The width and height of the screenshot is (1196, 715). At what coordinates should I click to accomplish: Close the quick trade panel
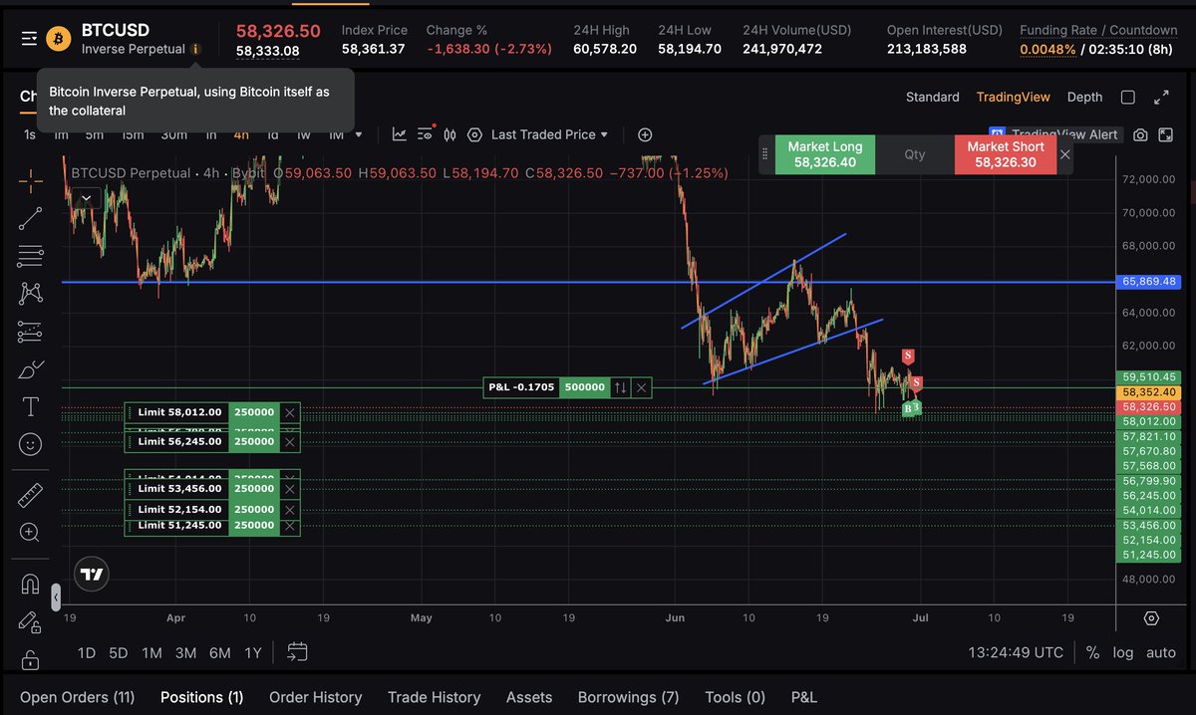point(1065,154)
